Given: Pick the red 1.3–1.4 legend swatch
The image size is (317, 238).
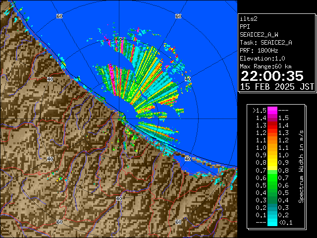Looking at the screenshot, I should (x=272, y=125).
